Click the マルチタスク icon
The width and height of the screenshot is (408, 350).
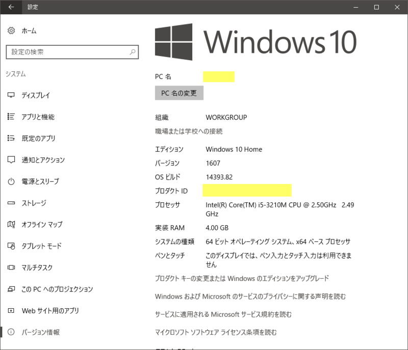(11, 267)
